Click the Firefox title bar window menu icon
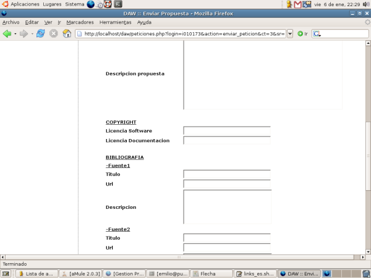The image size is (371, 278). [x=4, y=14]
